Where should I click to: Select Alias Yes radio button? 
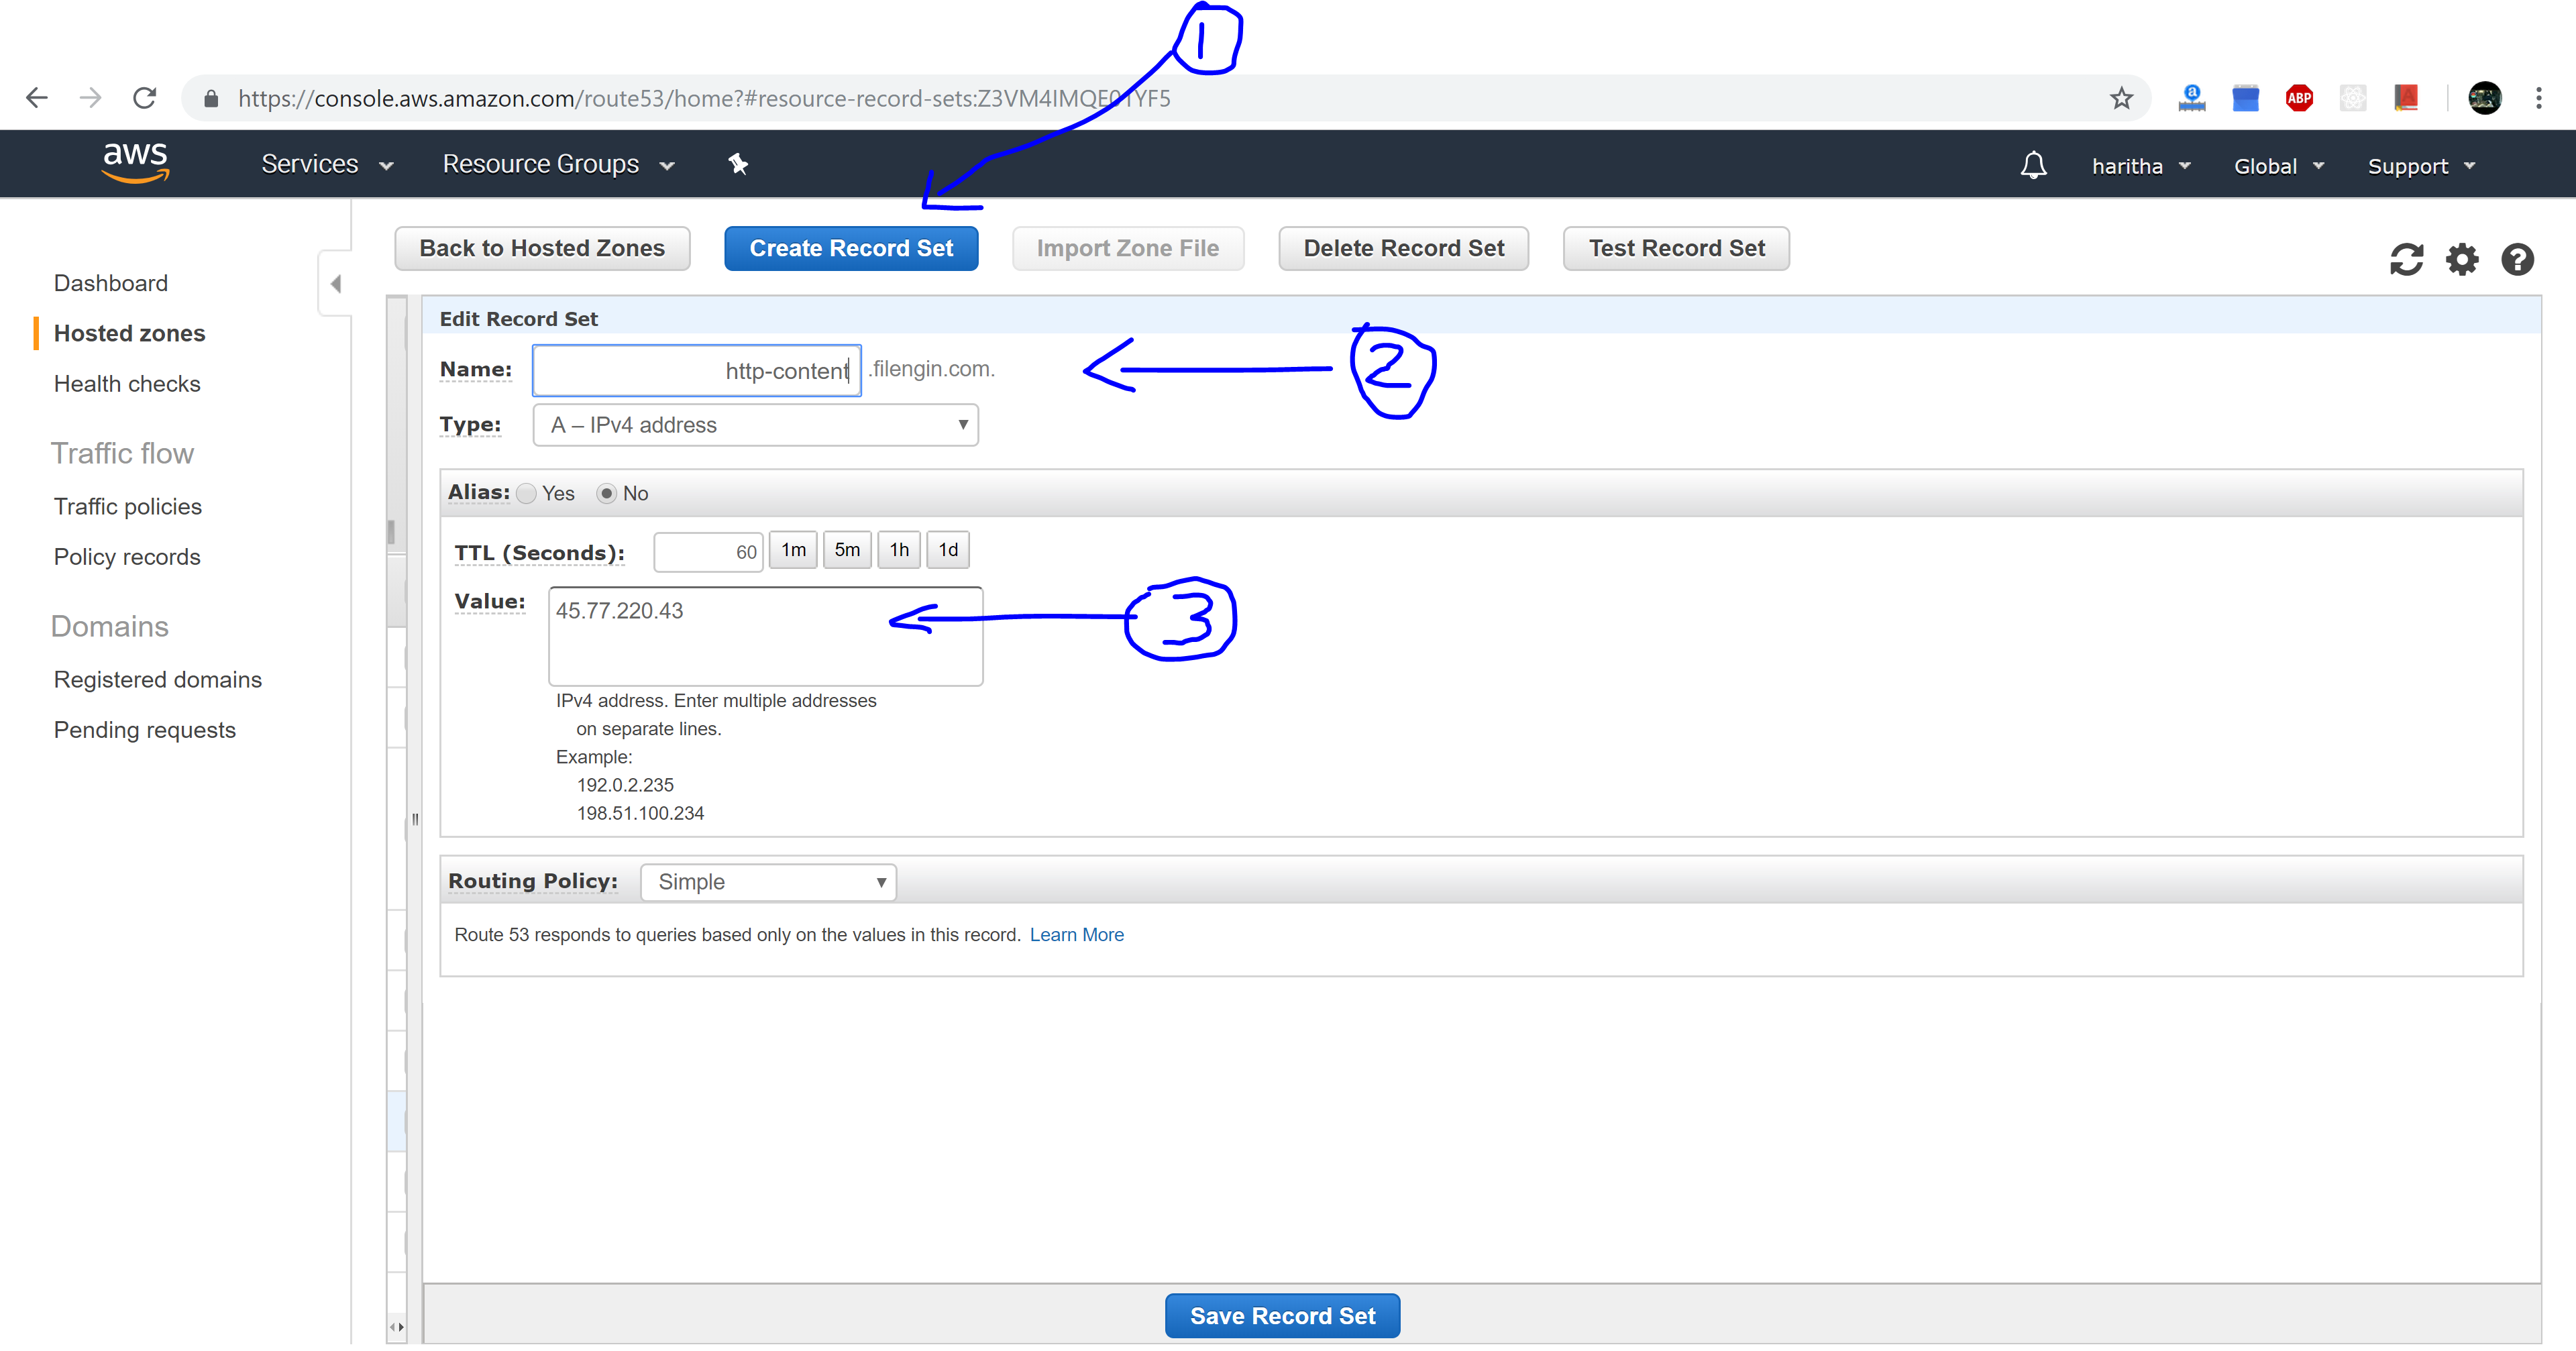click(x=527, y=494)
